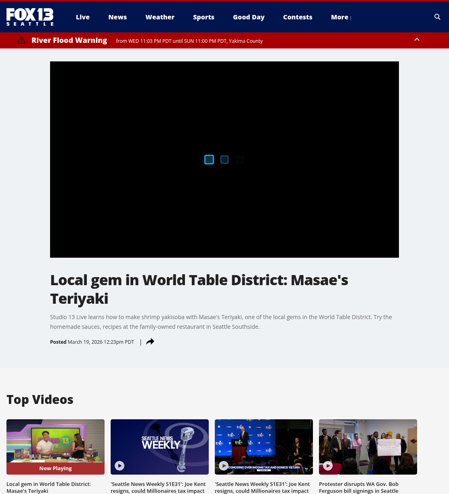Click the Top Videos heading

click(40, 399)
